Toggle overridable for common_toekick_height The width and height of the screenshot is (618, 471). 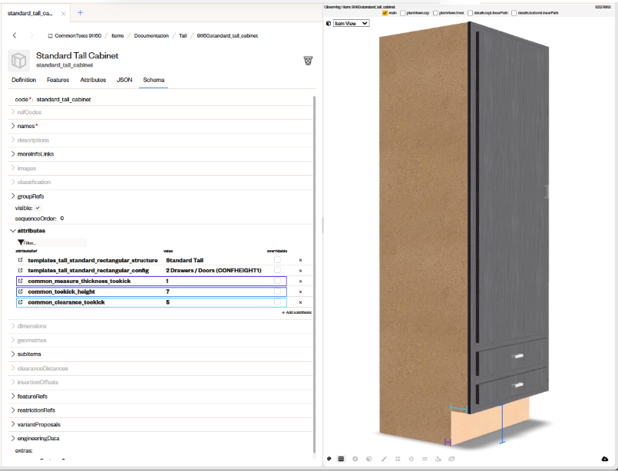pos(277,291)
